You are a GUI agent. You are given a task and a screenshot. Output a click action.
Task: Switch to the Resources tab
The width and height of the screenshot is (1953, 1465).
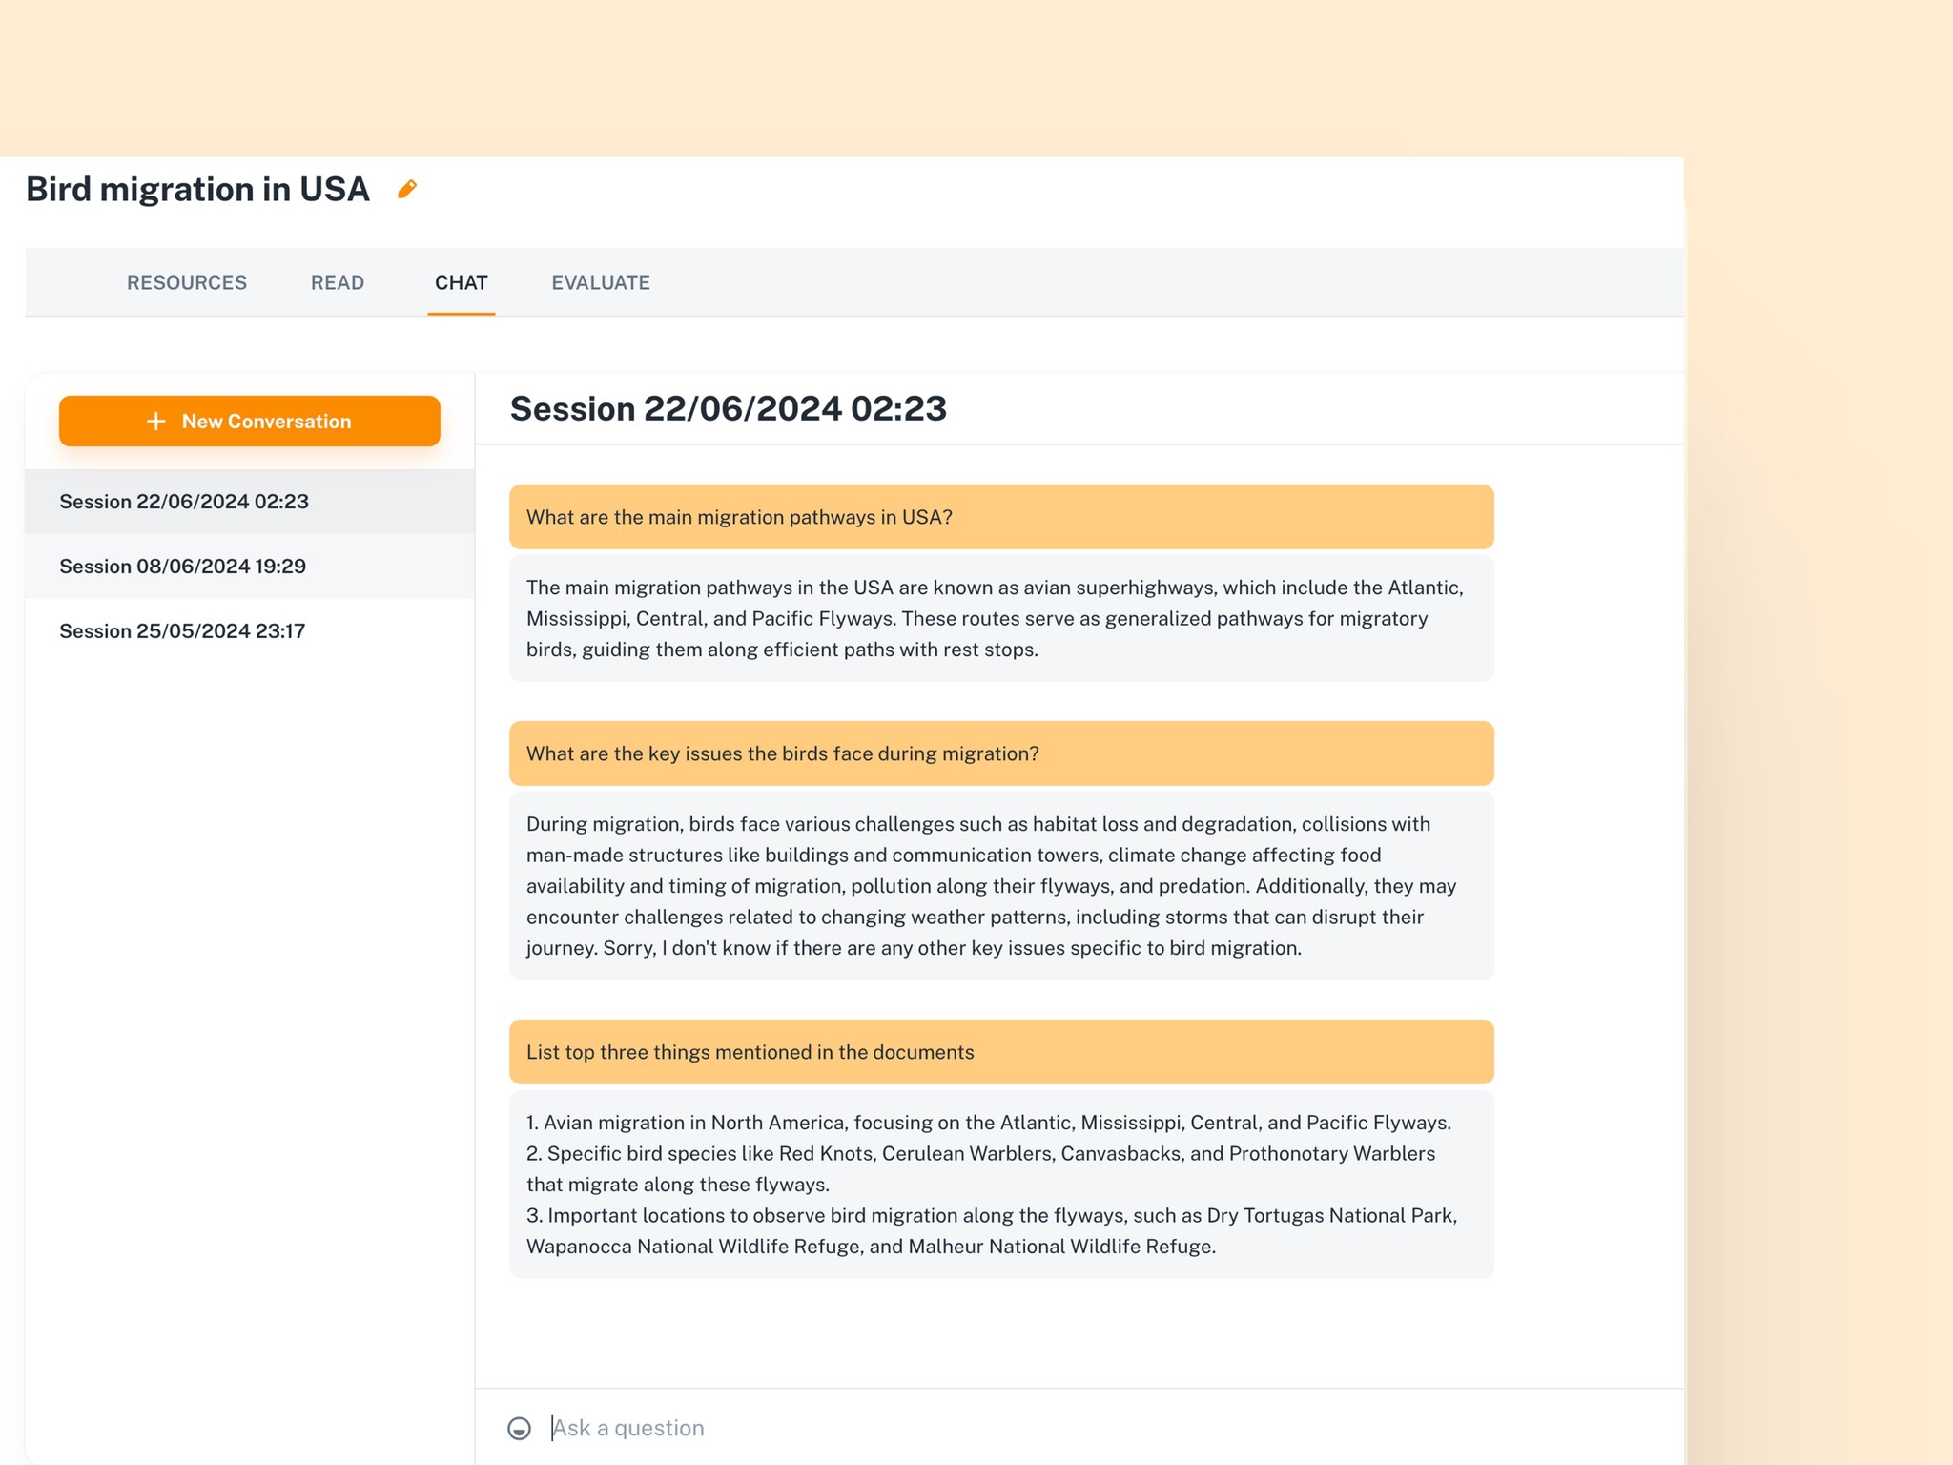187,282
